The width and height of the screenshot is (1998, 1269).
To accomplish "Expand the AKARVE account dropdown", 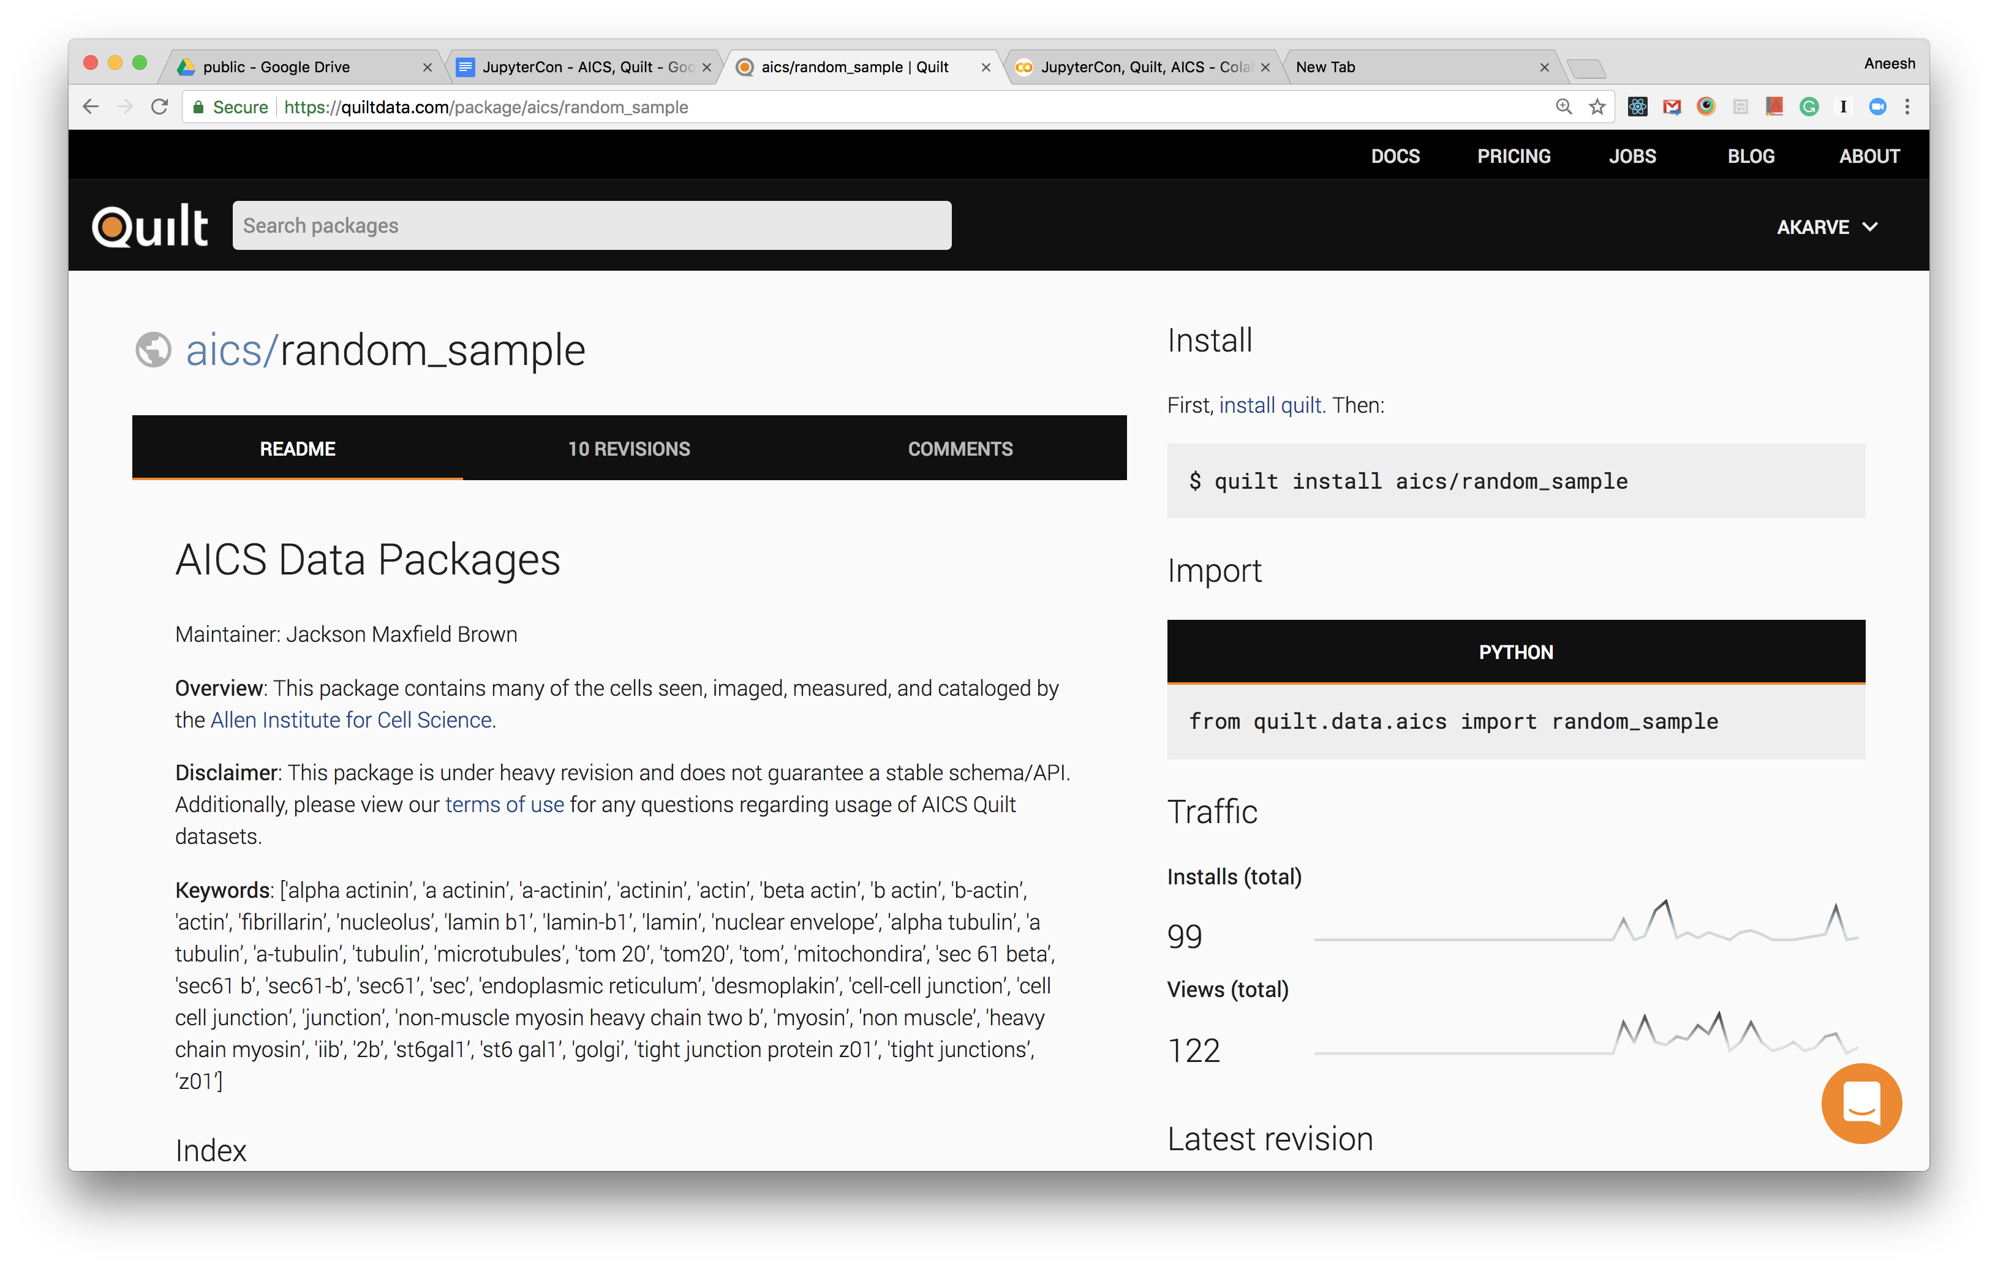I will [1826, 227].
